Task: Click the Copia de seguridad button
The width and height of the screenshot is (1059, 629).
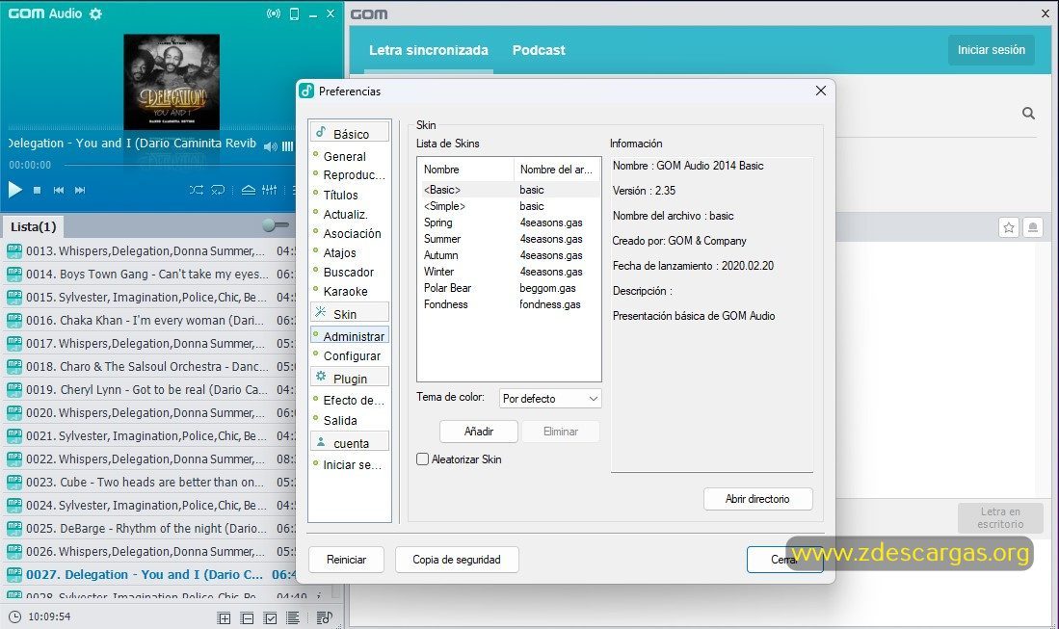Action: (457, 560)
